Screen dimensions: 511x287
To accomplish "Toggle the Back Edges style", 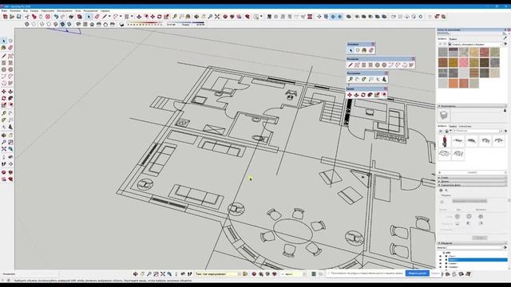I will (x=34, y=25).
